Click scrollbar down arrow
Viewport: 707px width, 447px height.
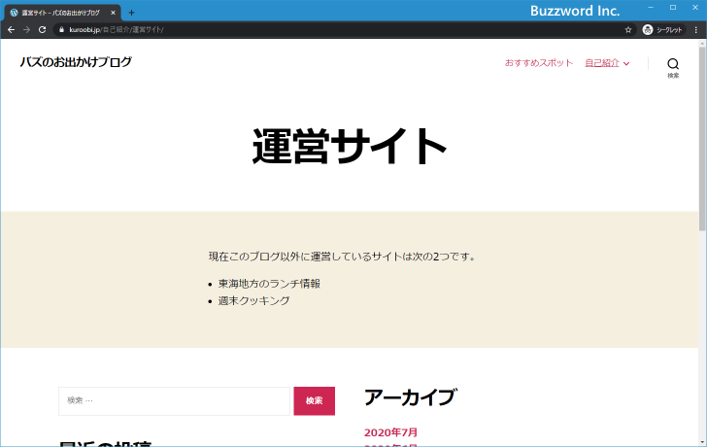[702, 442]
